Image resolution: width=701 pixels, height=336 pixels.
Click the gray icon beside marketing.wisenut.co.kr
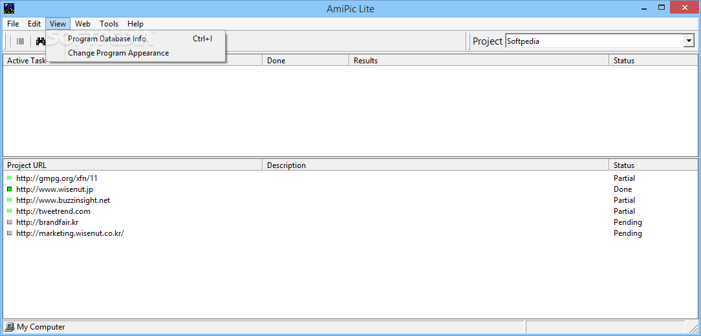click(10, 233)
